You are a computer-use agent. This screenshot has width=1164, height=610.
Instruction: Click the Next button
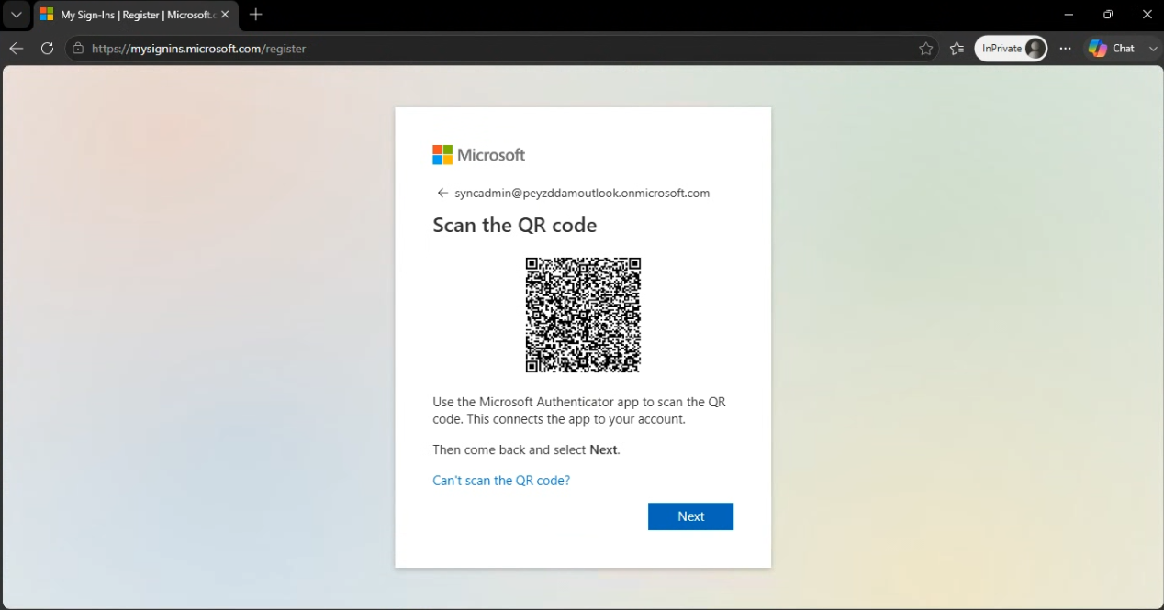coord(690,516)
